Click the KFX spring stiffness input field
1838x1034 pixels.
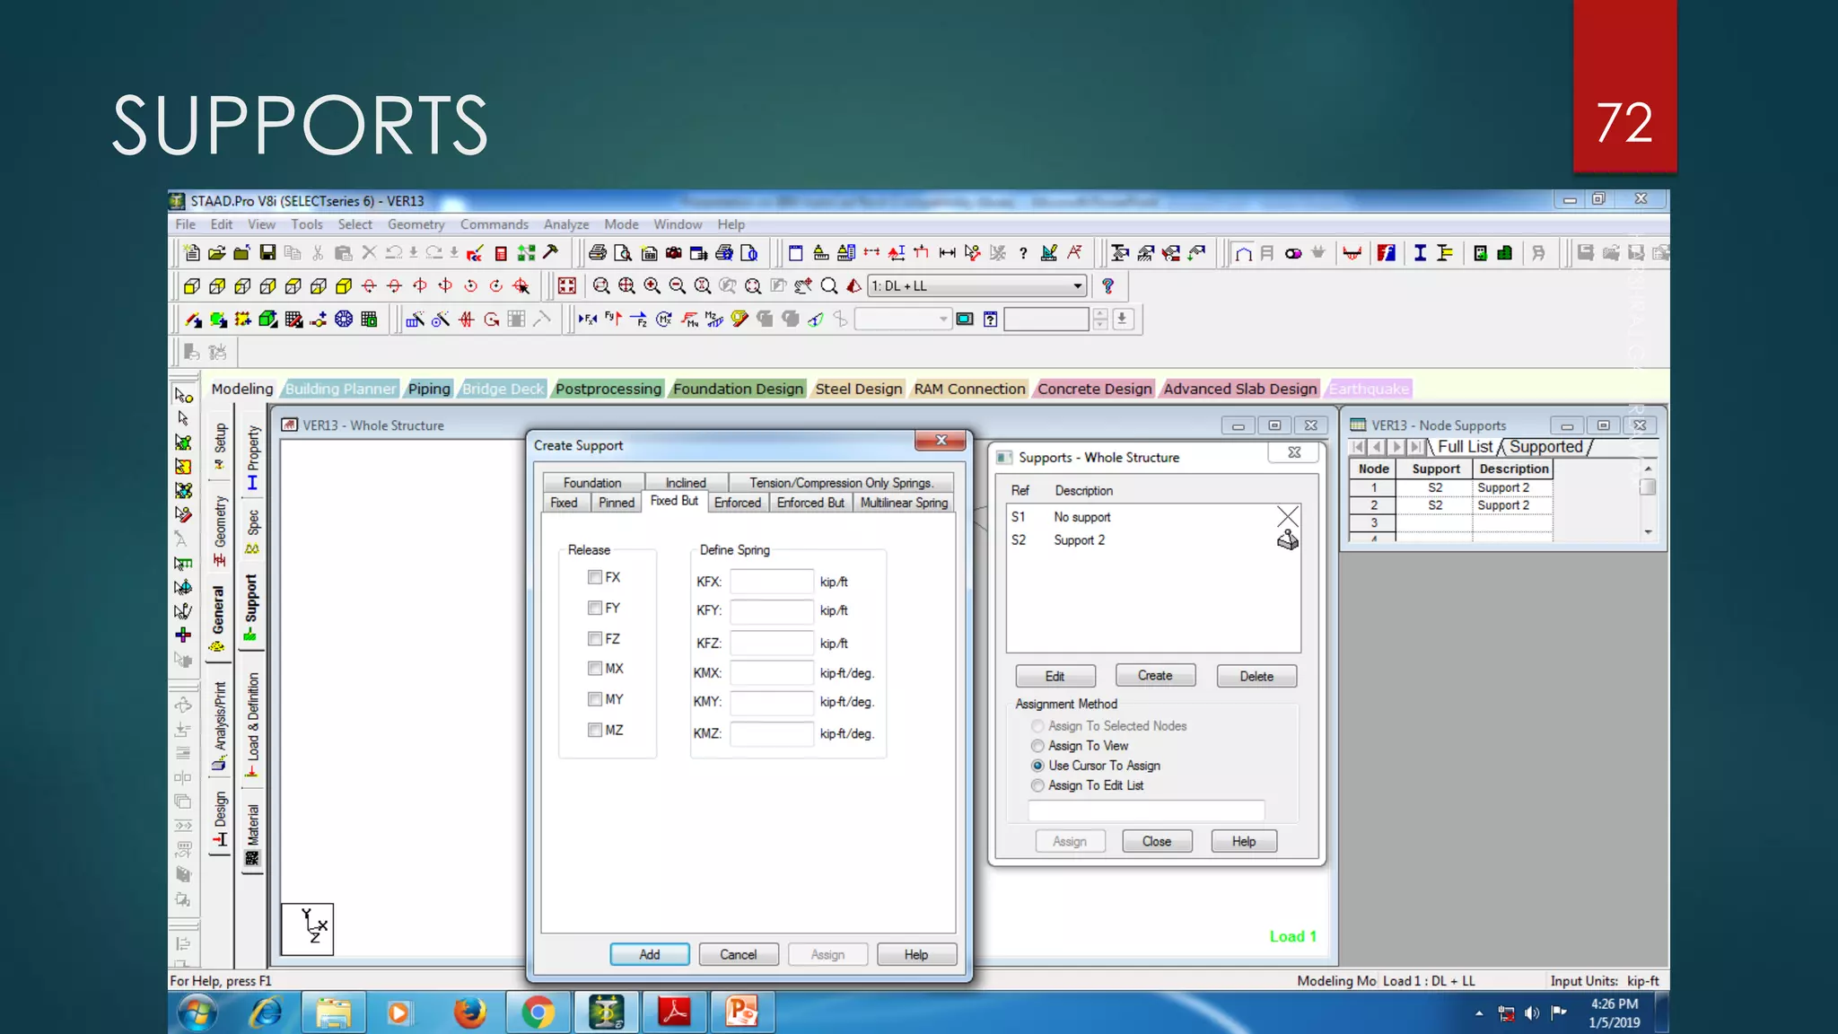point(771,582)
